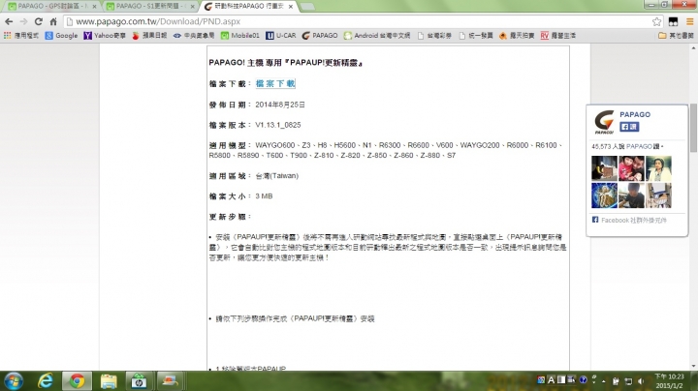The image size is (698, 391).
Task: Open the top-middle Facebook fan thumbnail
Action: (x=631, y=168)
